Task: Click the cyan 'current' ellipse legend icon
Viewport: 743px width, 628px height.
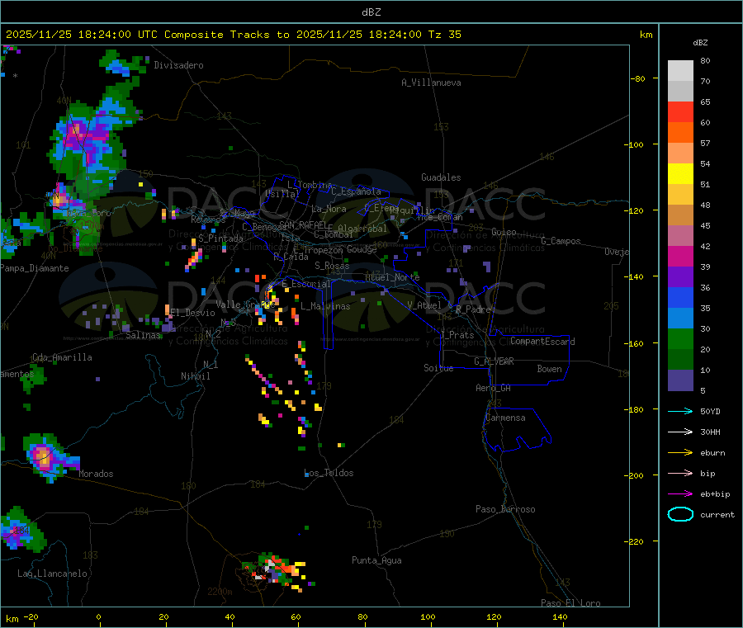Action: click(680, 514)
